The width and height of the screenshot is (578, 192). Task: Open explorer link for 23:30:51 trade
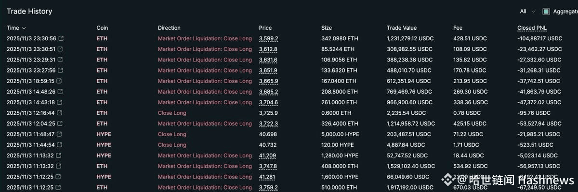tap(61, 49)
